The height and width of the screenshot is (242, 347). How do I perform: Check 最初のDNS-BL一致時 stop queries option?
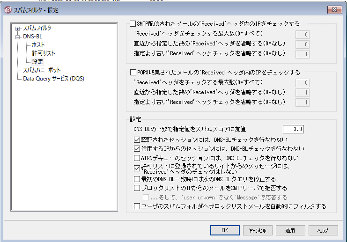[x=137, y=179]
